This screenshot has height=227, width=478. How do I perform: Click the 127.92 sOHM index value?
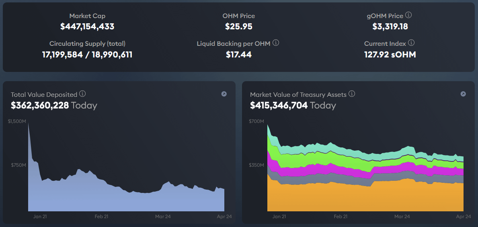click(x=390, y=54)
